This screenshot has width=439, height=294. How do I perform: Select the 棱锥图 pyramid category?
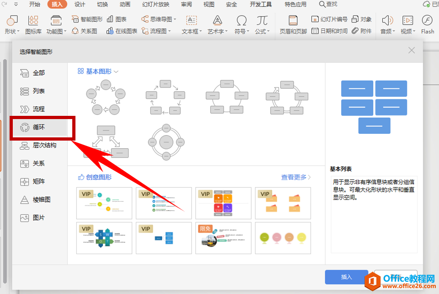pyautogui.click(x=39, y=200)
